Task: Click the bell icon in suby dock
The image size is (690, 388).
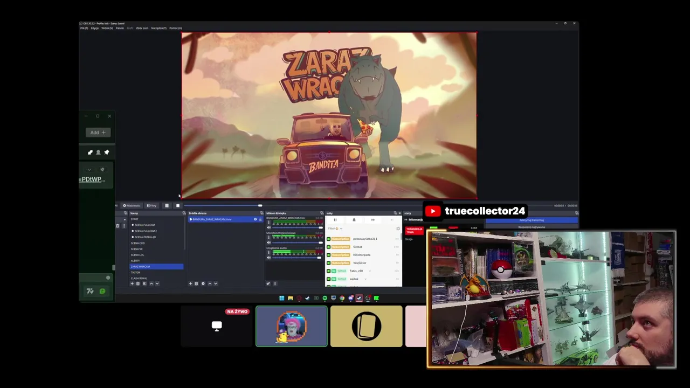Action: coord(354,220)
